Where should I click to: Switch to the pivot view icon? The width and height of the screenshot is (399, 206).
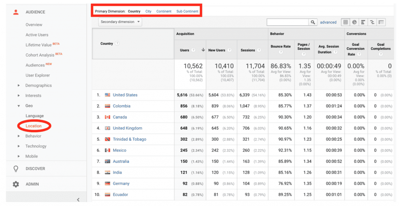[381, 22]
